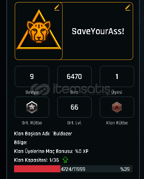Open the Ort. Lvl. box showing 66
Screen dimensions: 144x179
[x=74, y=107]
